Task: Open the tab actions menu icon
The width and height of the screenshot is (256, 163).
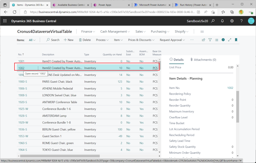Action: (x=5, y=5)
